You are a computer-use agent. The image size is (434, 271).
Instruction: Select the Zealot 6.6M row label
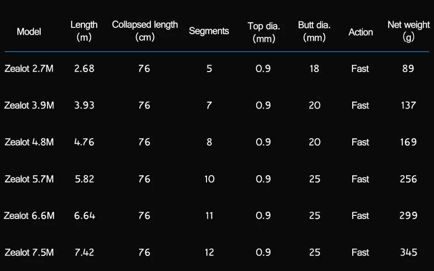[29, 215]
